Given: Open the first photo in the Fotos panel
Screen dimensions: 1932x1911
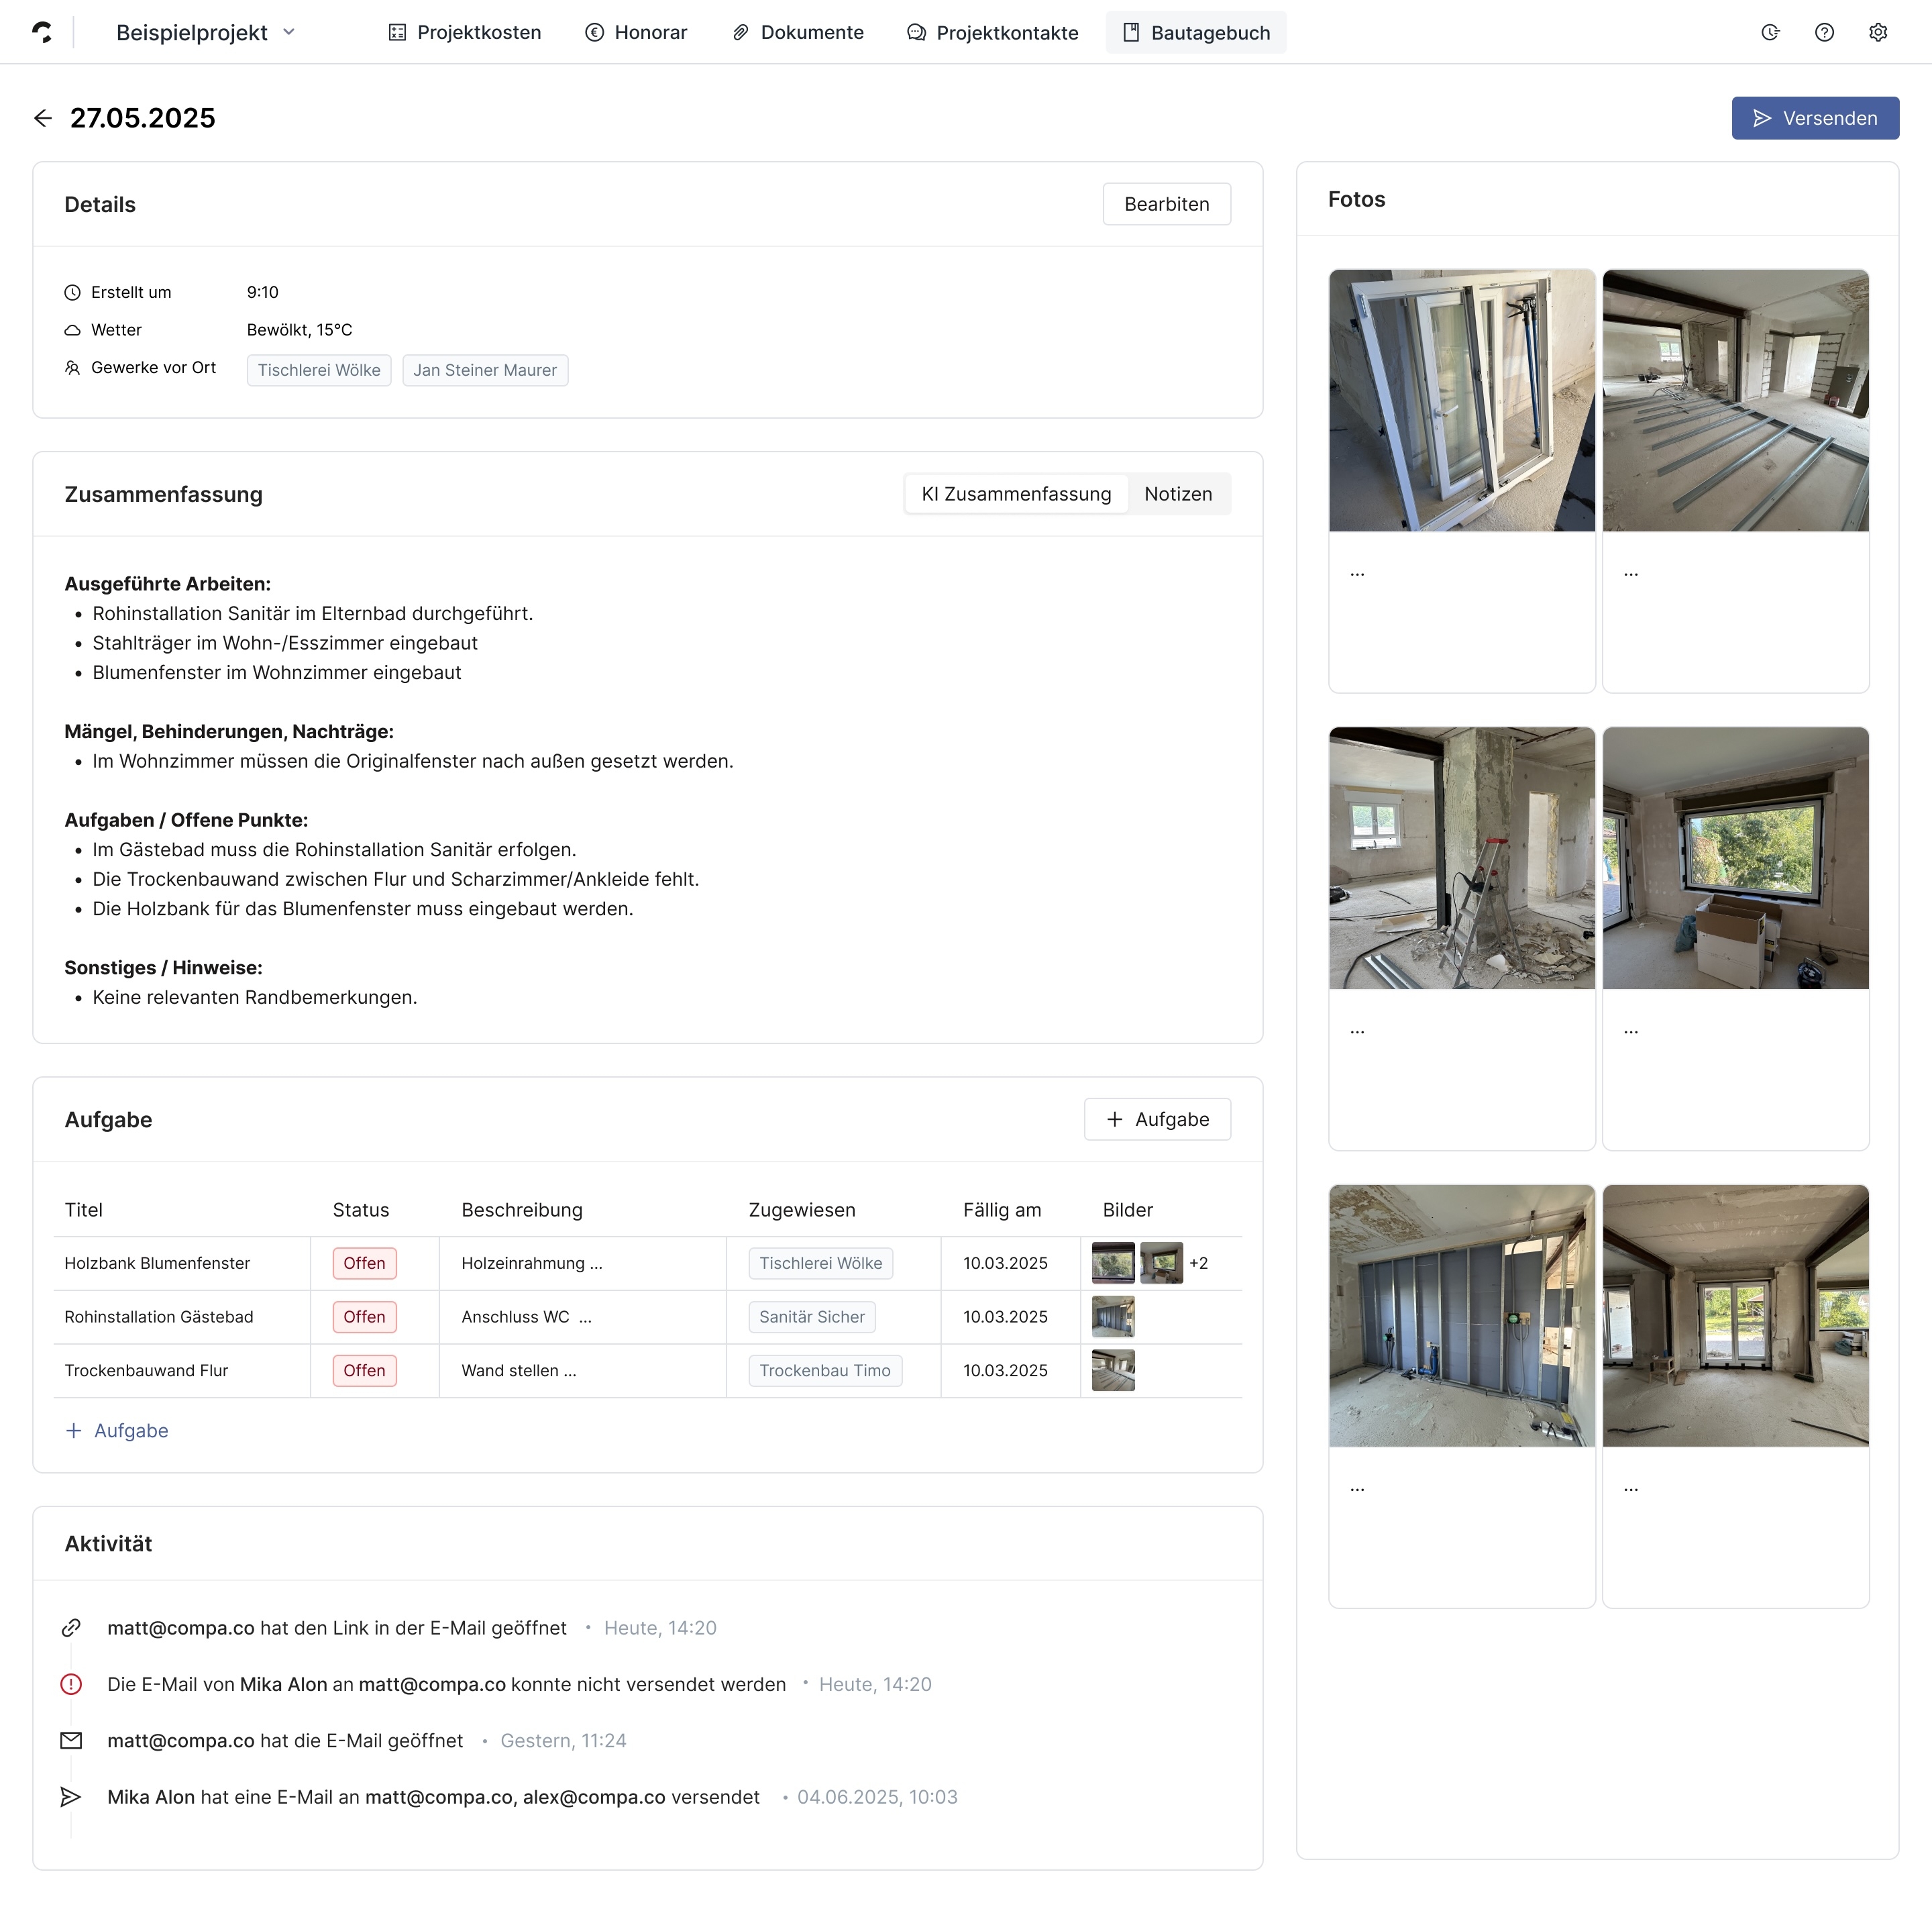Looking at the screenshot, I should point(1461,399).
